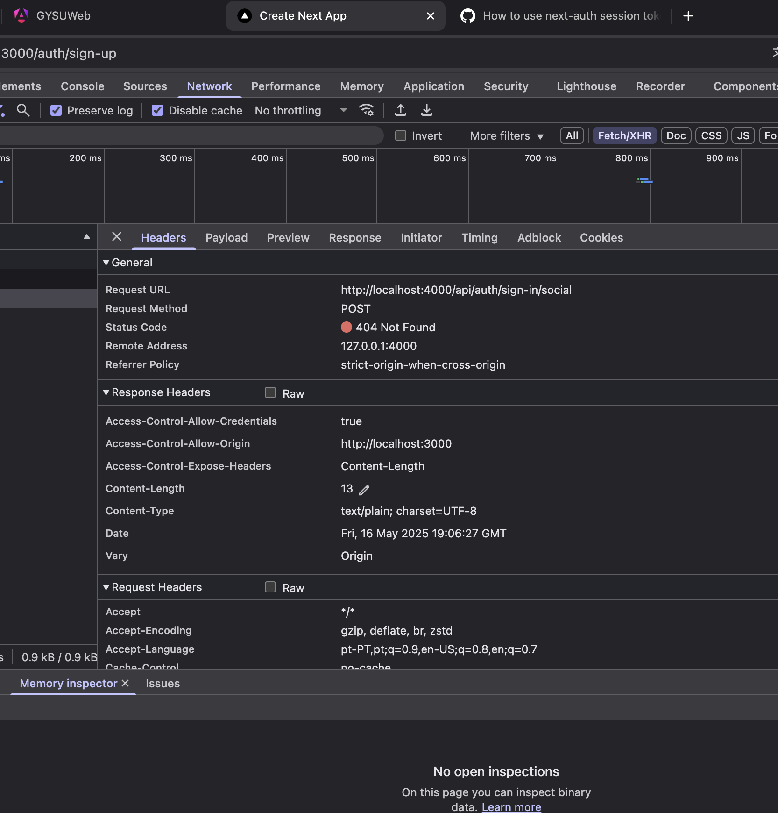Enable Raw view for Response Headers
This screenshot has height=813, width=778.
[270, 392]
